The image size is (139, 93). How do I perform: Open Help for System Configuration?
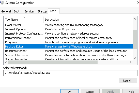click(131, 91)
